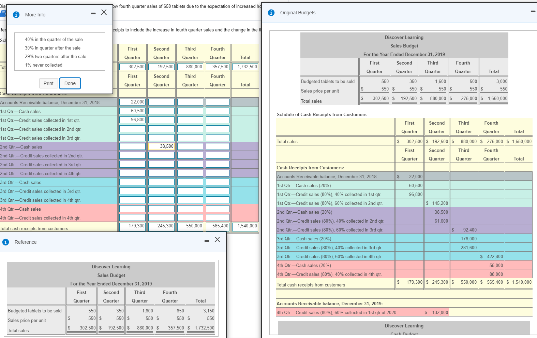Click first quarter field showing 96,800
This screenshot has width=537, height=338.
(132, 119)
